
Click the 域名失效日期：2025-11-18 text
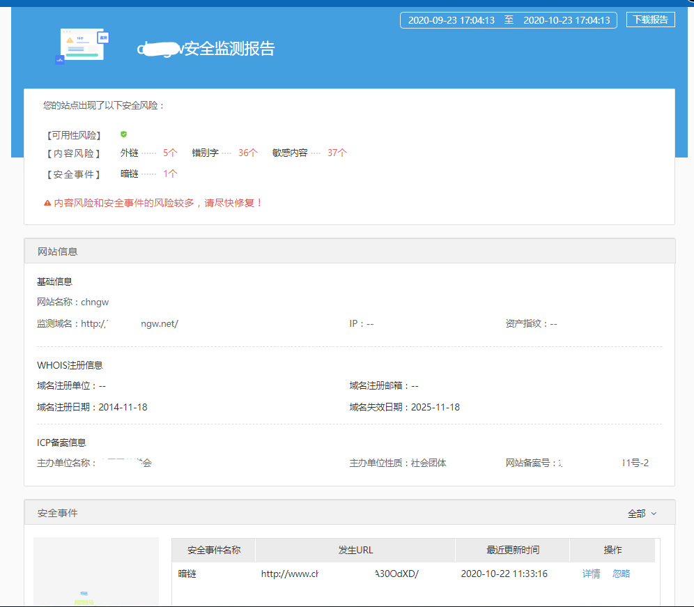pos(405,407)
